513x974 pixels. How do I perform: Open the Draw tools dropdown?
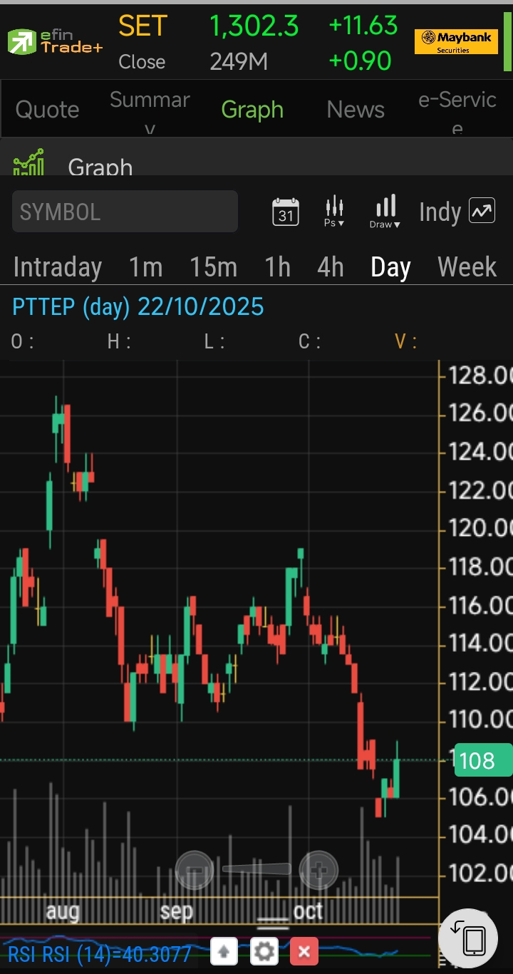(x=385, y=212)
